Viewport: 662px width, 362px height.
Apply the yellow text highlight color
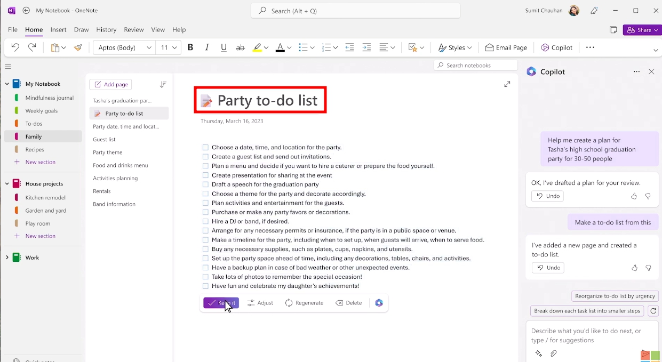(257, 47)
